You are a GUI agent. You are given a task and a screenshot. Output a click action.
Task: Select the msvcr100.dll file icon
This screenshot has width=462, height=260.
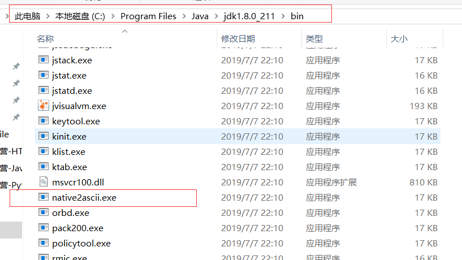[44, 181]
